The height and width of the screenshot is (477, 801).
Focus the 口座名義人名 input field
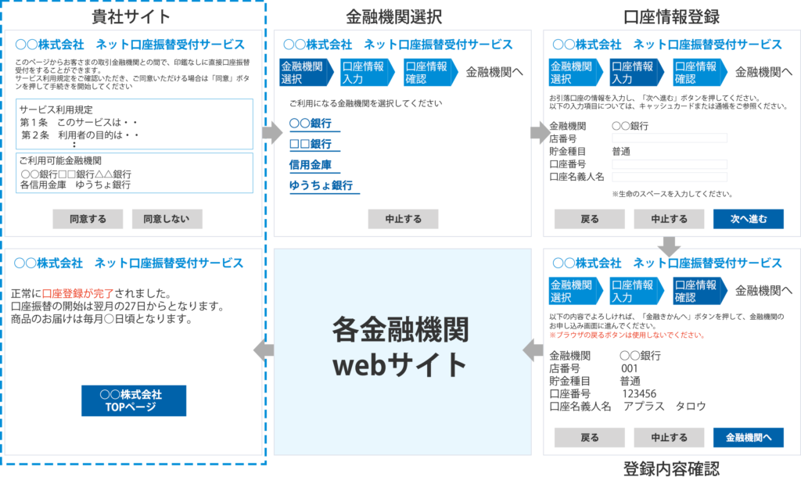tap(670, 177)
